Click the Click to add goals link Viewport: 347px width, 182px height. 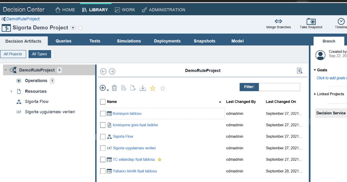pyautogui.click(x=331, y=78)
